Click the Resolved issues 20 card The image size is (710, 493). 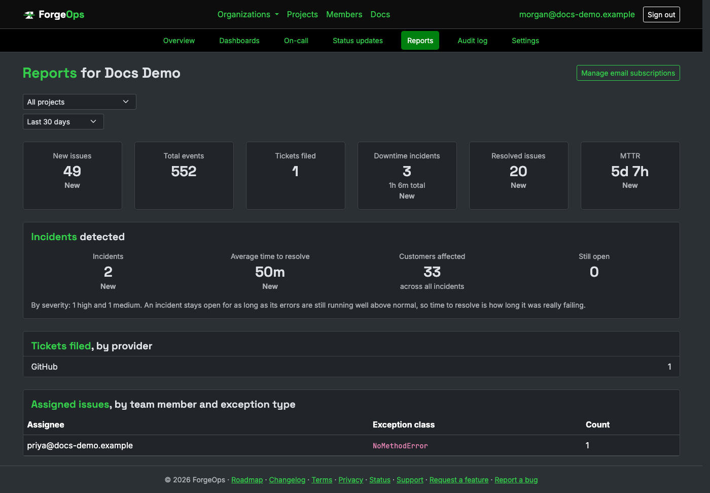(519, 176)
